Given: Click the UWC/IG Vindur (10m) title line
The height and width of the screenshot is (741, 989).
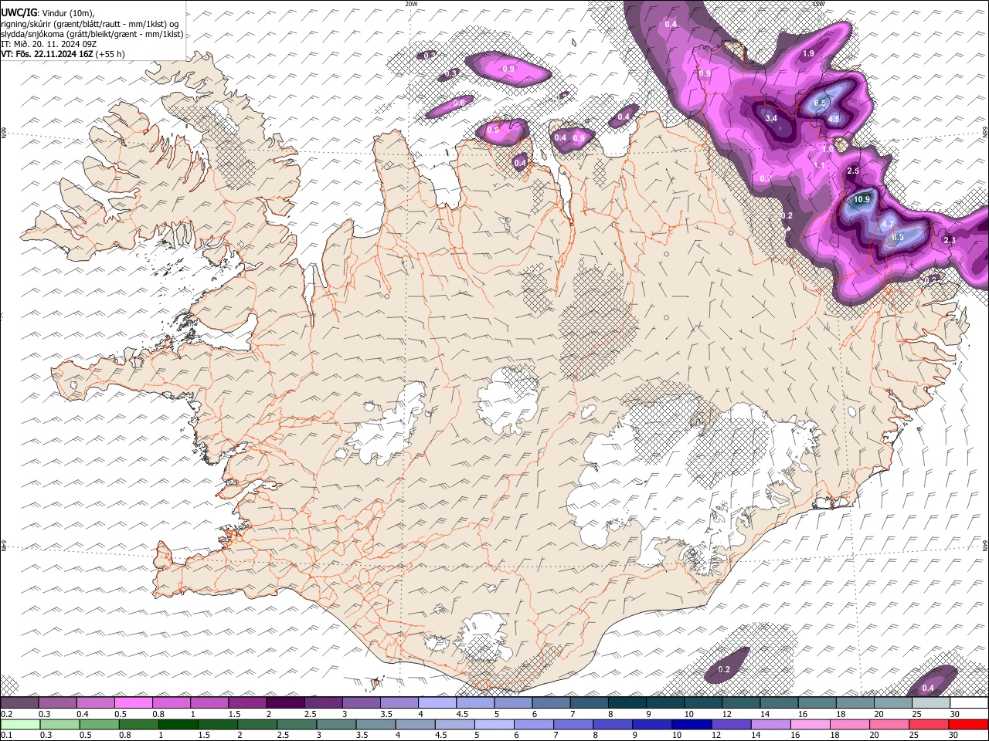Looking at the screenshot, I should [48, 12].
